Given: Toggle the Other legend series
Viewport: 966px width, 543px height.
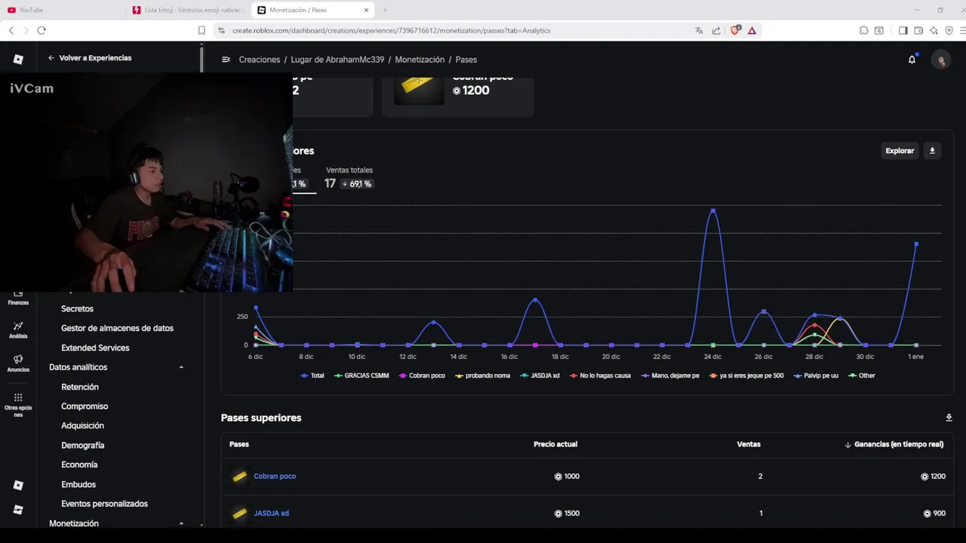Looking at the screenshot, I should tap(862, 376).
